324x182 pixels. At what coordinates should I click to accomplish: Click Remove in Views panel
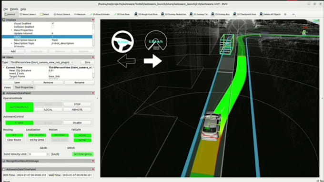(x=48, y=82)
